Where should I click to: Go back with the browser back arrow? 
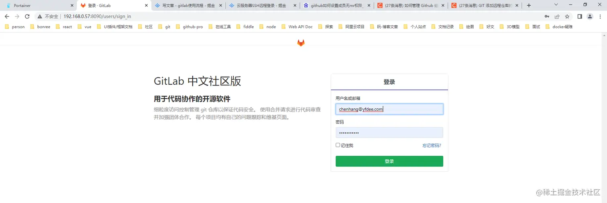(x=7, y=16)
